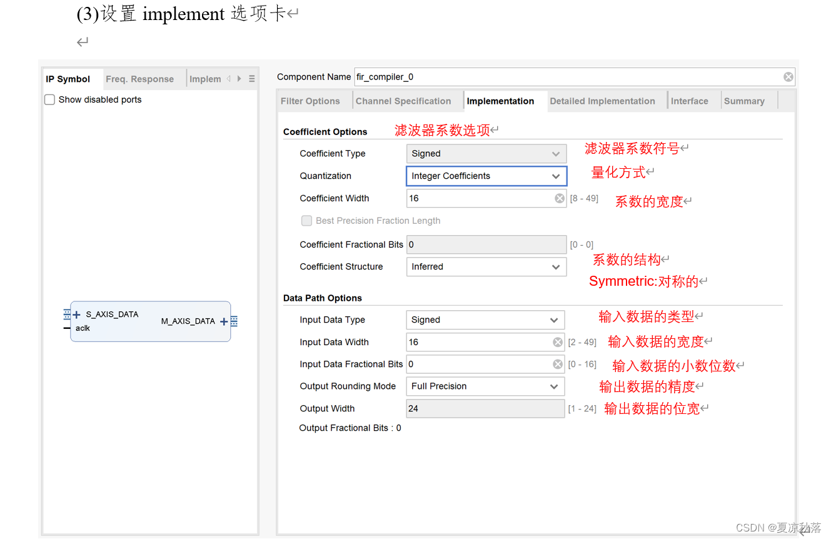Open Quantization dropdown
This screenshot has width=831, height=539.
(x=486, y=176)
